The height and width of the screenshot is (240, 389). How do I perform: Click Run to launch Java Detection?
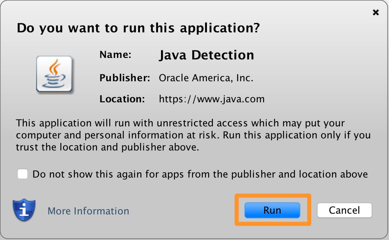[x=272, y=210]
